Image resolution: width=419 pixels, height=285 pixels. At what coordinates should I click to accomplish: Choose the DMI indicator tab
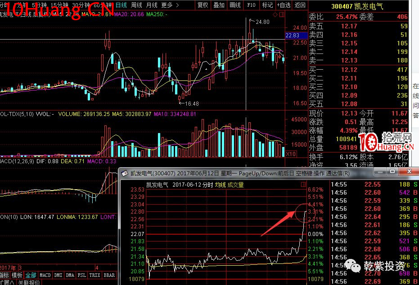[x=58, y=275]
